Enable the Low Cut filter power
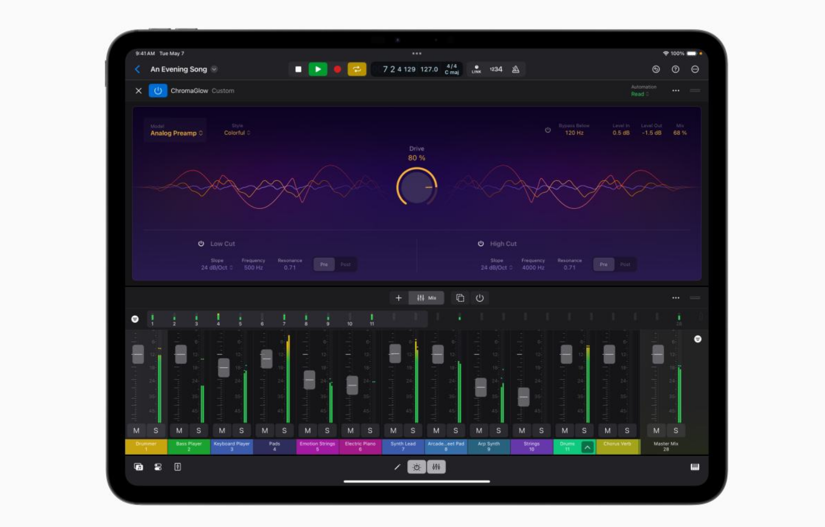 point(201,243)
